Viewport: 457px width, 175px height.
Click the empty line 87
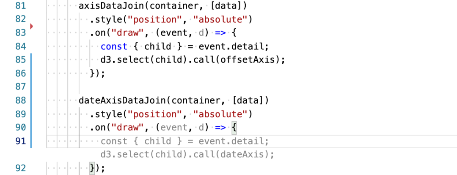(x=204, y=87)
